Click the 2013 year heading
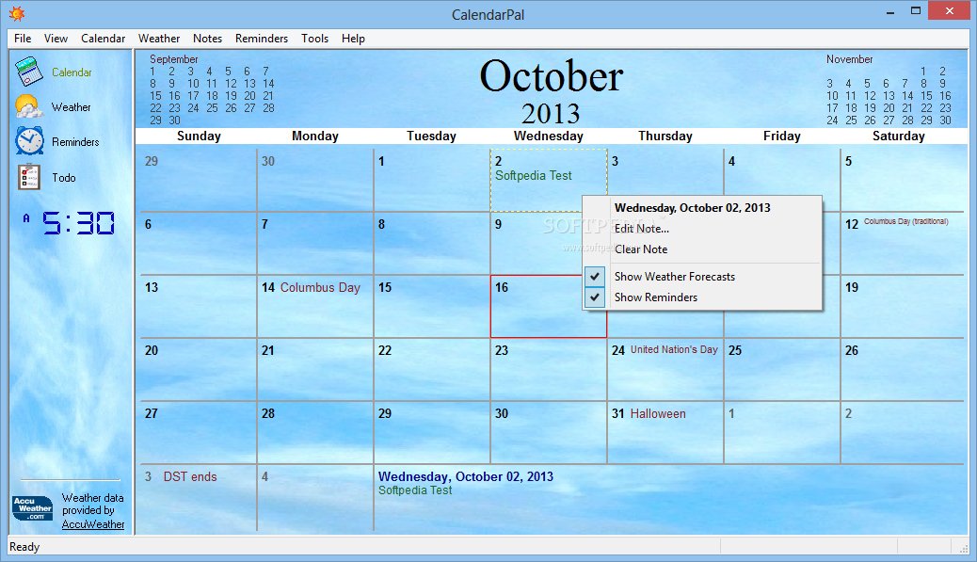Viewport: 977px width, 562px height. click(x=551, y=114)
